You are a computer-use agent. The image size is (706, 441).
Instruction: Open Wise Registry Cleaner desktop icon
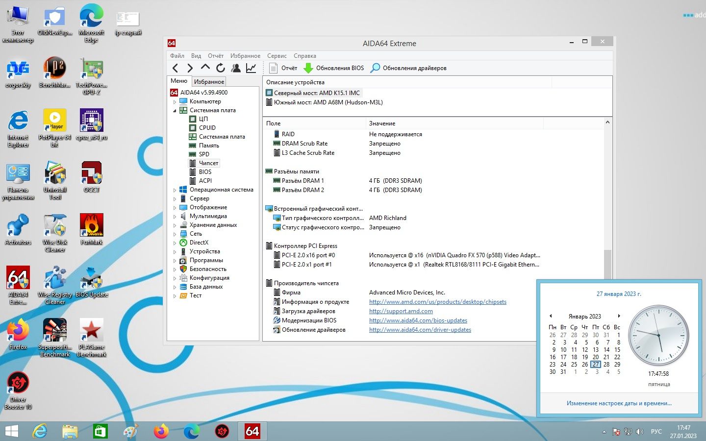55,285
